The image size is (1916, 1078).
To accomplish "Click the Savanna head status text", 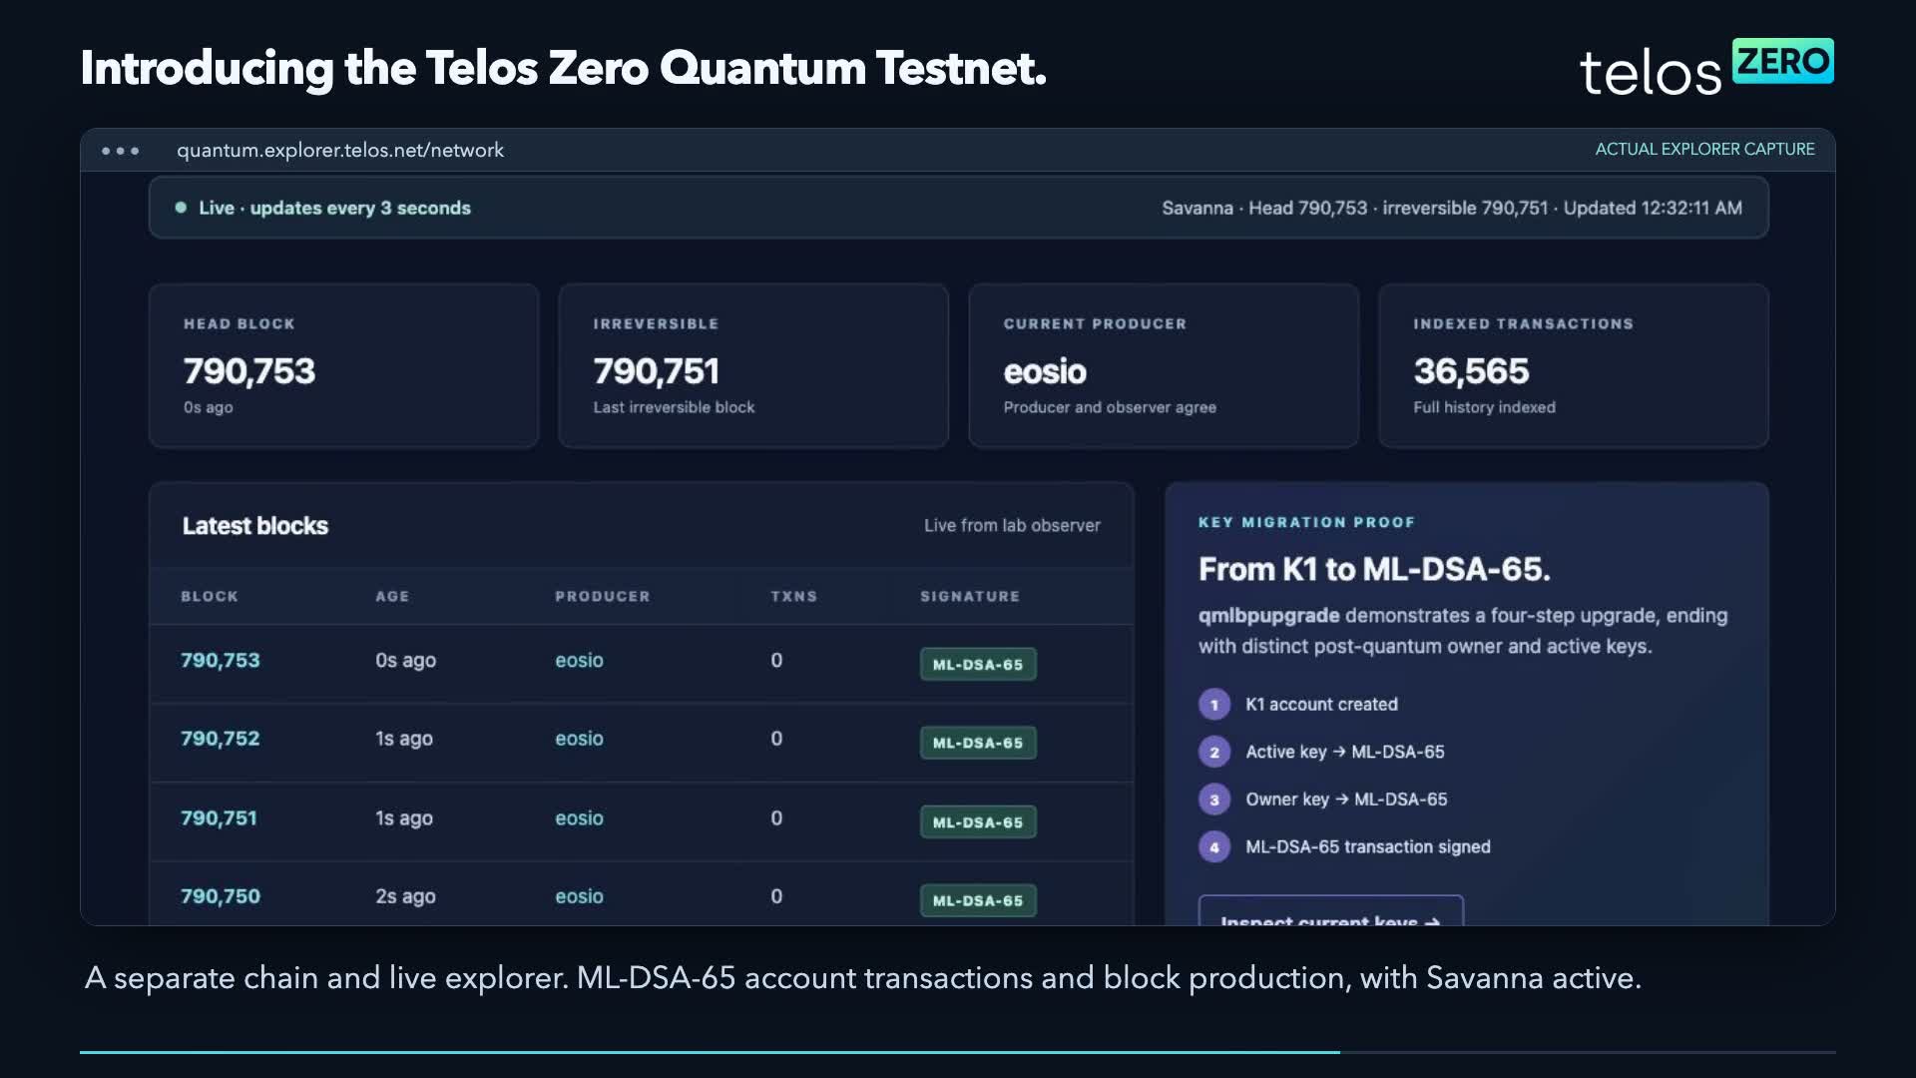I will [x=1452, y=208].
